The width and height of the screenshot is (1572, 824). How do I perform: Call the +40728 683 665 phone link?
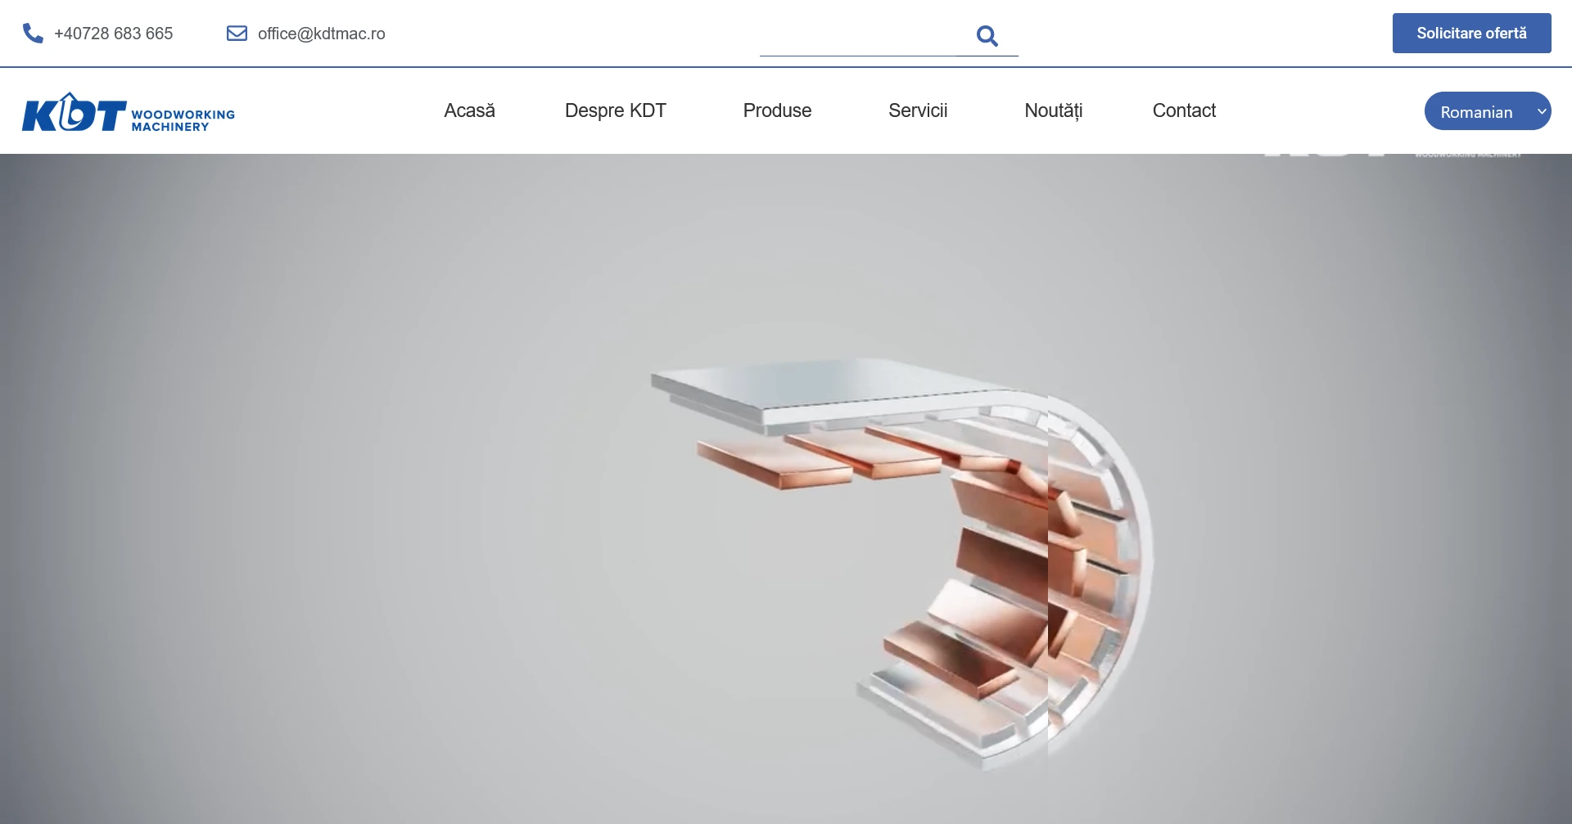point(113,34)
